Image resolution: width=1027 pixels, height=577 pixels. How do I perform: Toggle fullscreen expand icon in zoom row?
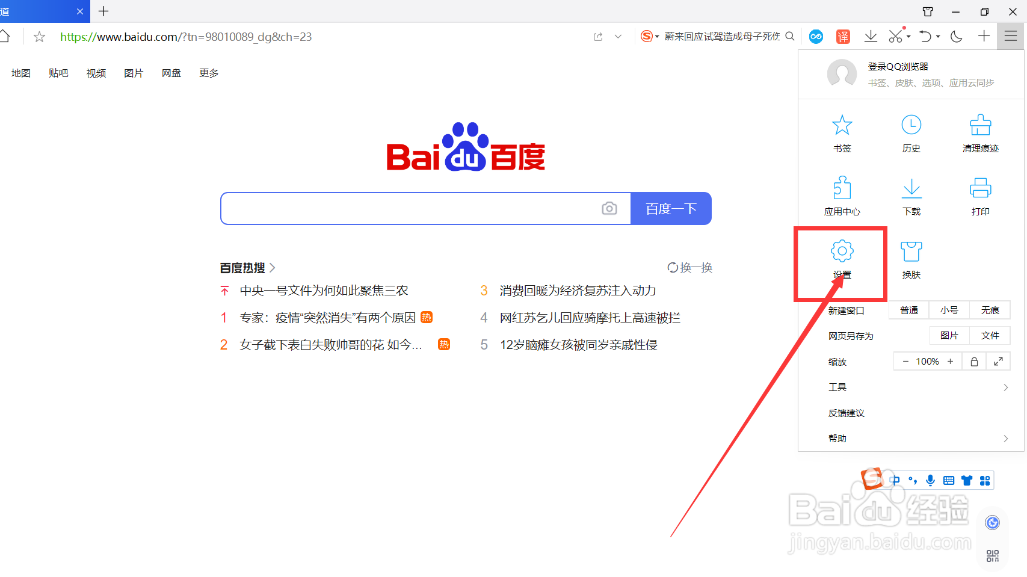(998, 362)
